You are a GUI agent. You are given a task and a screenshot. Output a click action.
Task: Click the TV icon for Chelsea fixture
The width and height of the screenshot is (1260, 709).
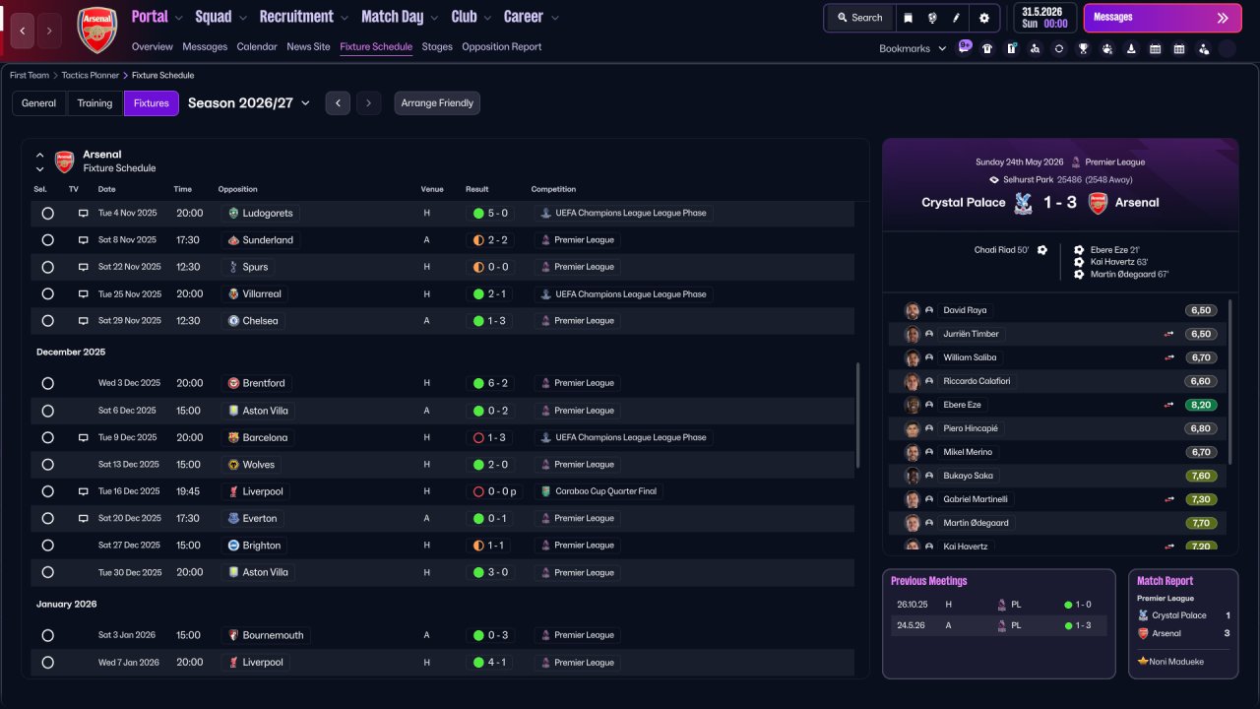(x=84, y=321)
